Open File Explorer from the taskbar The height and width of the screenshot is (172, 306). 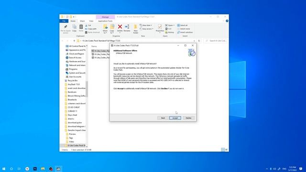[x=43, y=169]
